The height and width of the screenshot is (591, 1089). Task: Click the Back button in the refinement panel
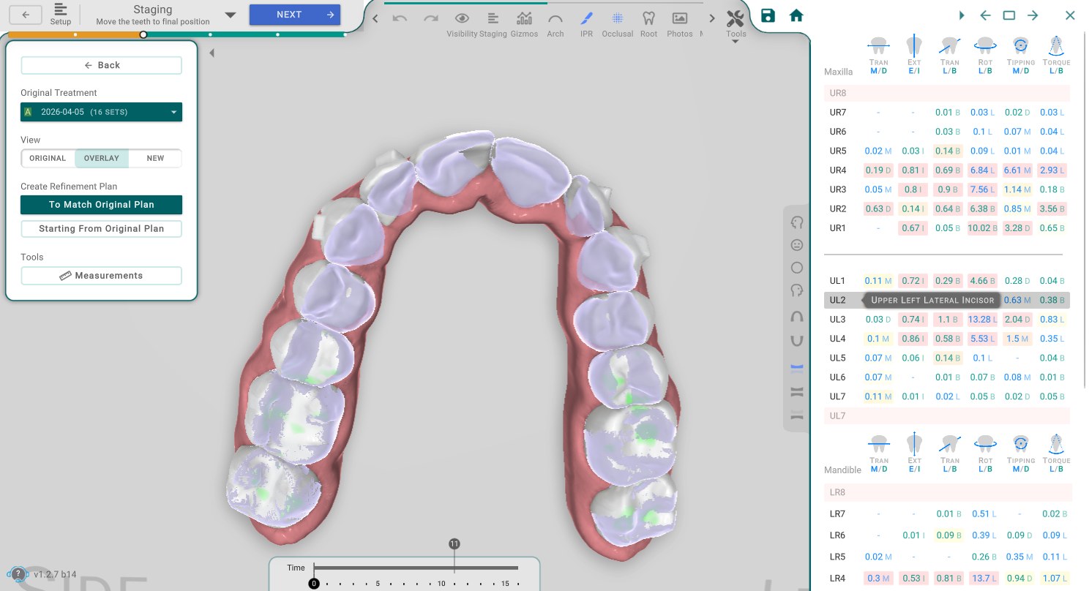[101, 65]
